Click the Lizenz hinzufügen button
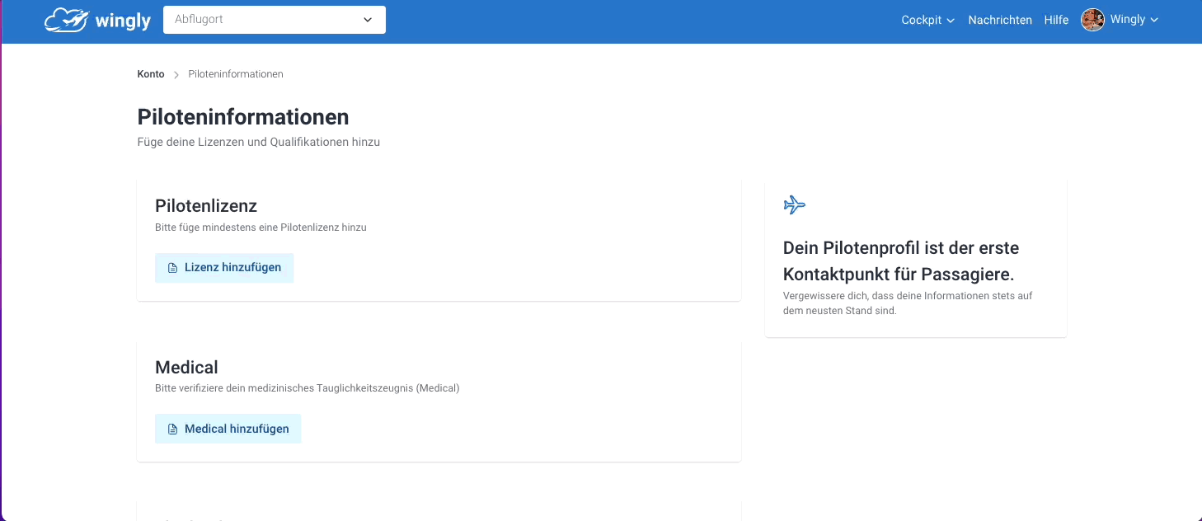 tap(224, 268)
